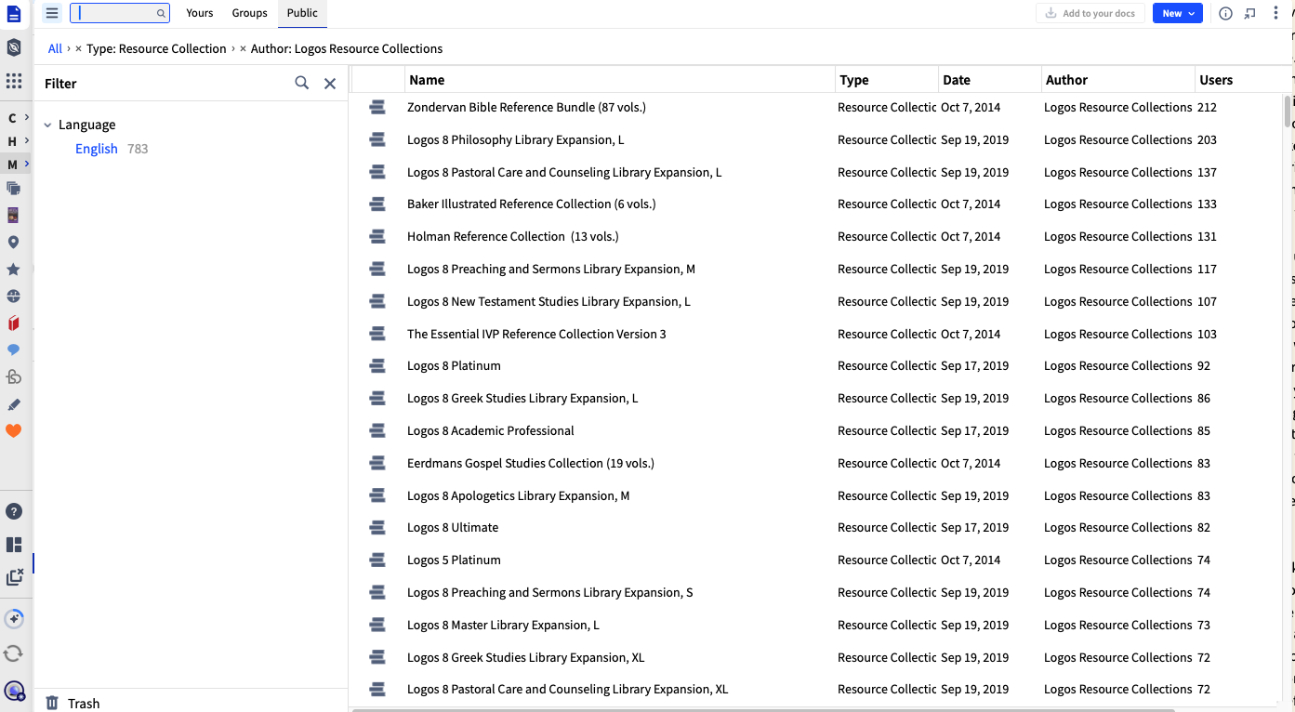Click the All breadcrumb link

point(55,48)
